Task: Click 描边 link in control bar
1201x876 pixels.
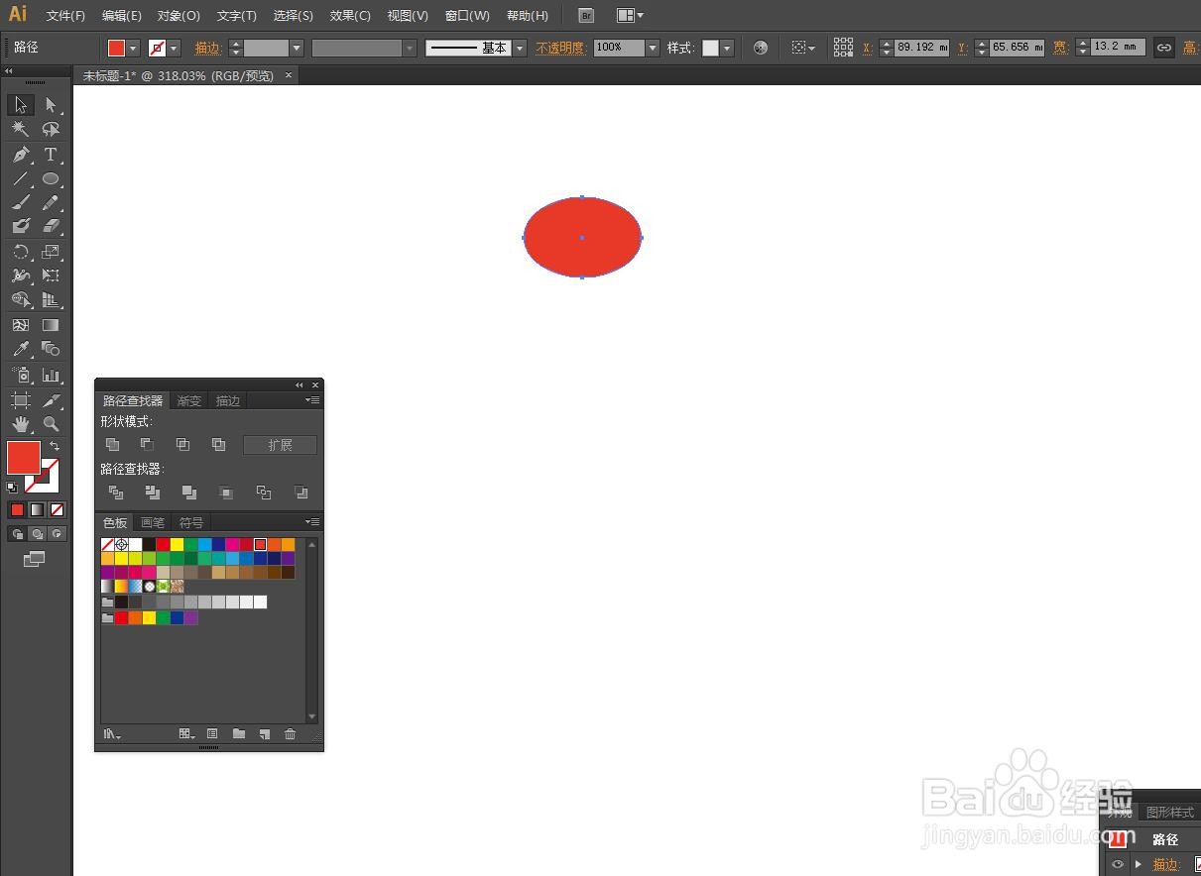Action: click(x=208, y=48)
